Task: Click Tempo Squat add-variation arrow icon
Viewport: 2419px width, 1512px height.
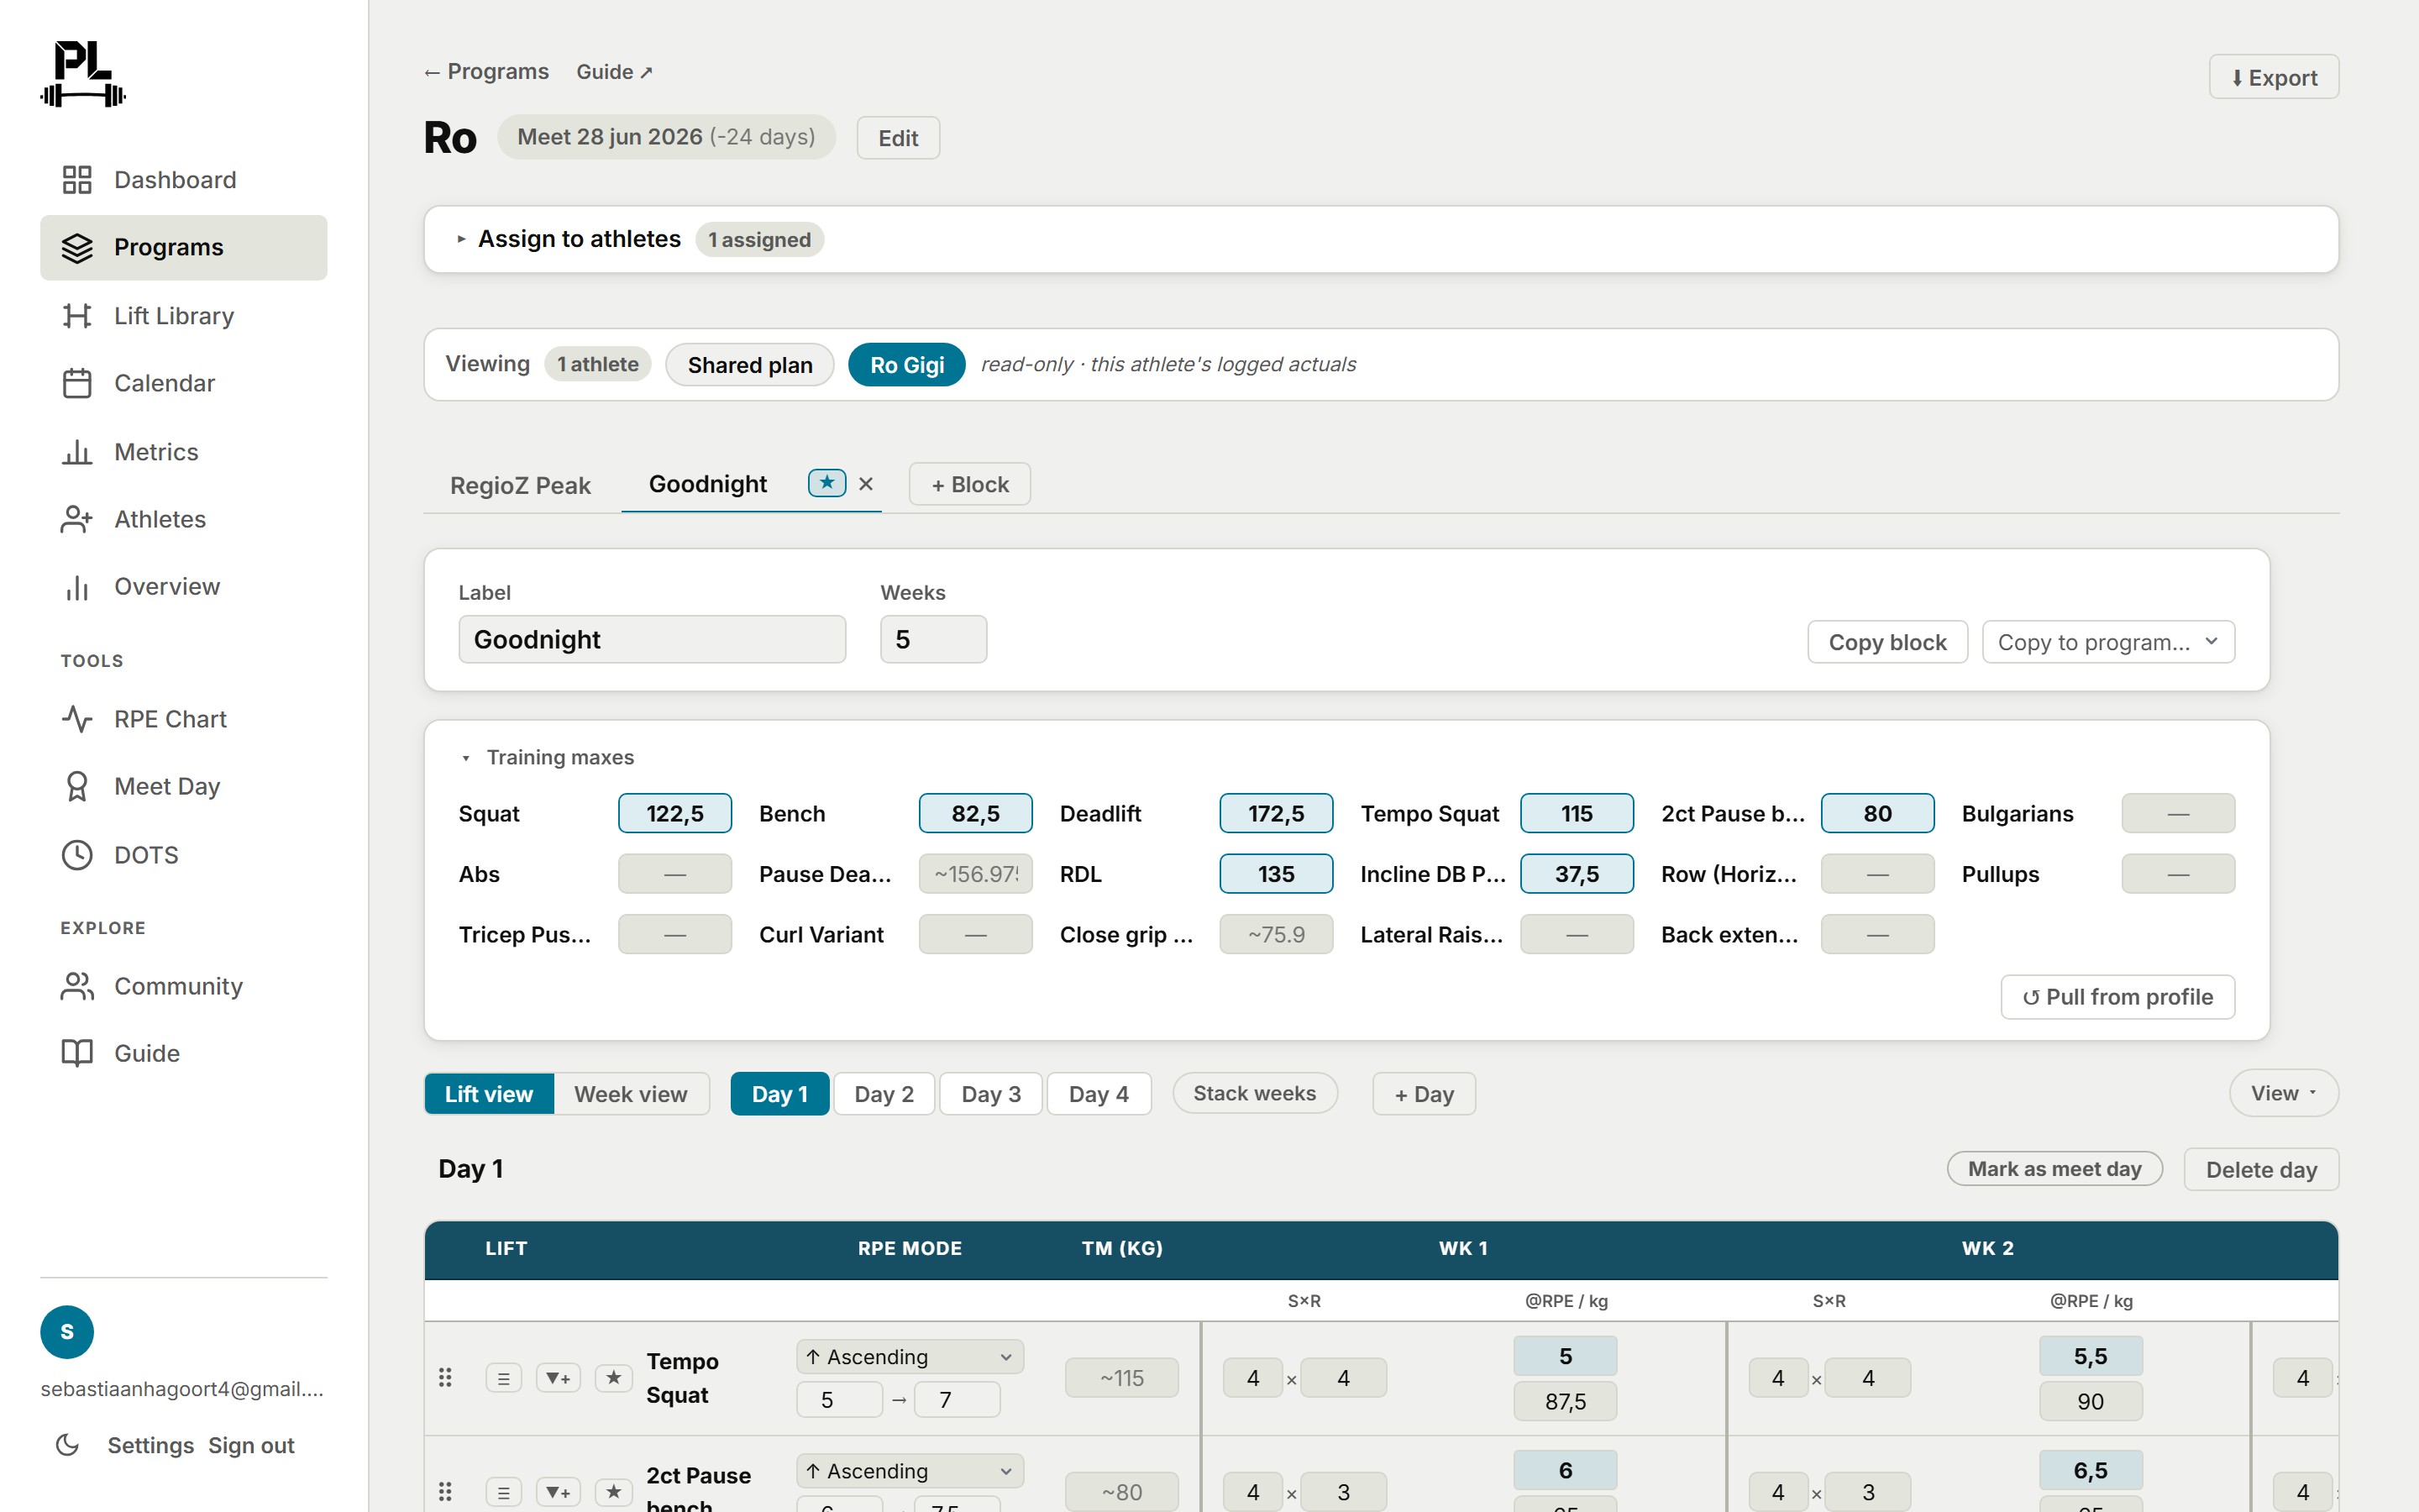Action: [x=559, y=1378]
